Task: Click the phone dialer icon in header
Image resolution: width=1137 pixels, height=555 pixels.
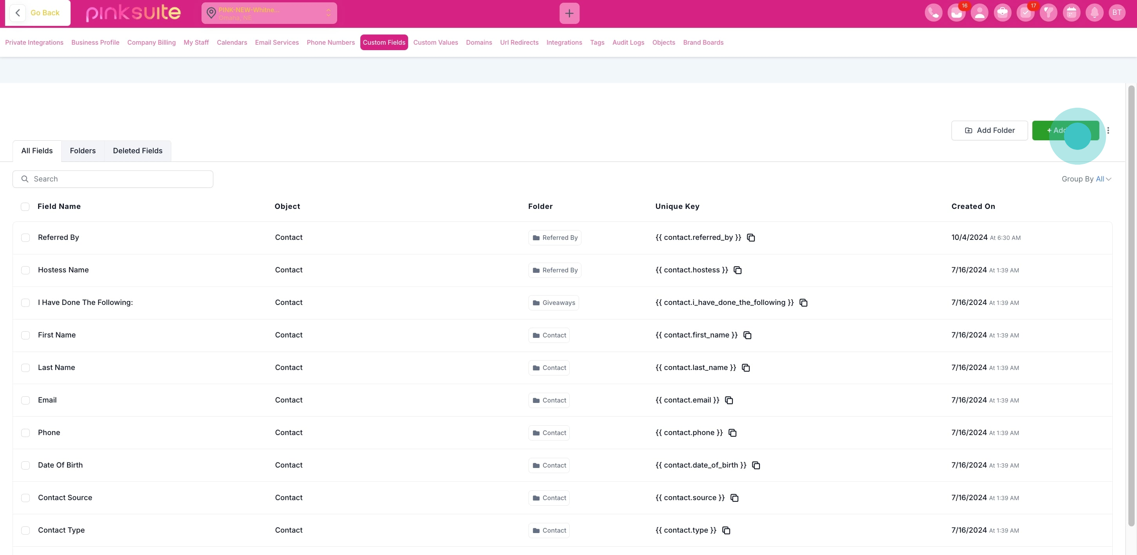Action: (933, 13)
